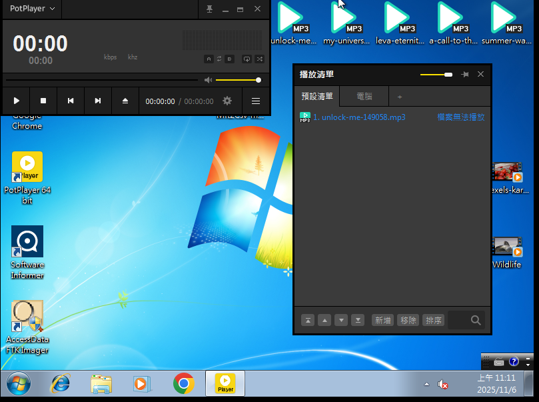Select the PotPlayer 64 bit desktop shortcut
The height and width of the screenshot is (402, 539).
pos(27,178)
